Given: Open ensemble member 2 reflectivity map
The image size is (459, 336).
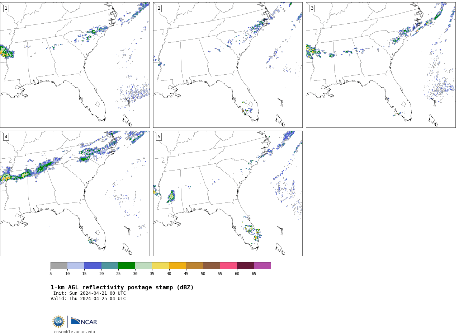Looking at the screenshot, I should [228, 65].
